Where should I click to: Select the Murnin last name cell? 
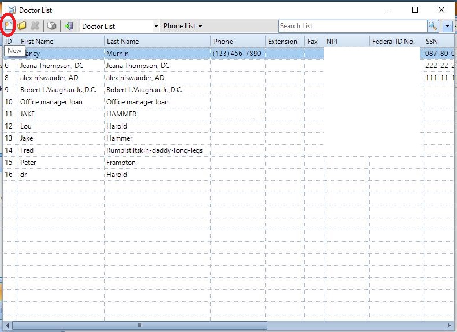pyautogui.click(x=157, y=54)
